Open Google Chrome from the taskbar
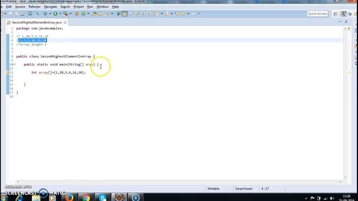 86,198
